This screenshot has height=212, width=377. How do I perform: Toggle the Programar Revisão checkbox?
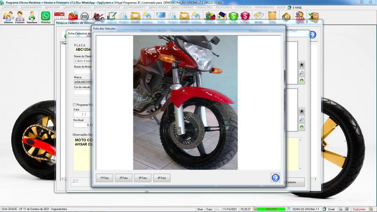74,105
